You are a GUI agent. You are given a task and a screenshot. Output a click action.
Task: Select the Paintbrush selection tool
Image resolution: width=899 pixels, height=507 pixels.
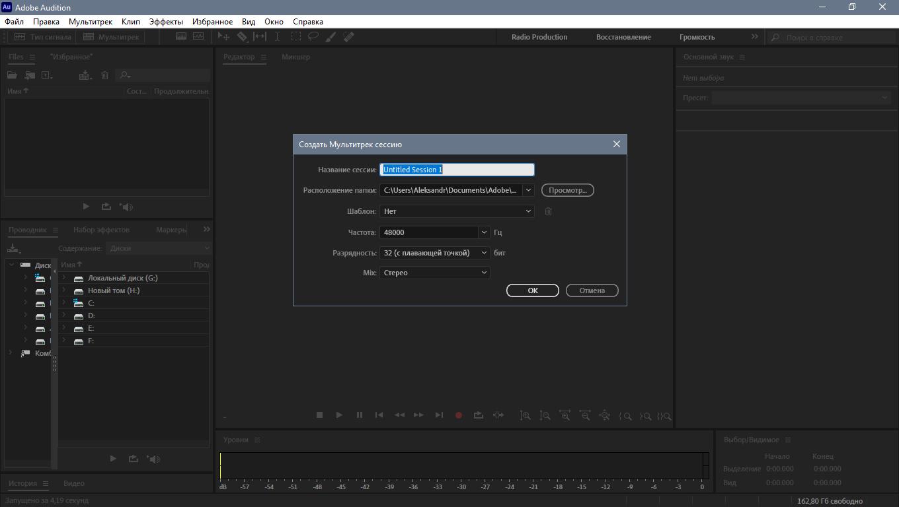(x=331, y=37)
